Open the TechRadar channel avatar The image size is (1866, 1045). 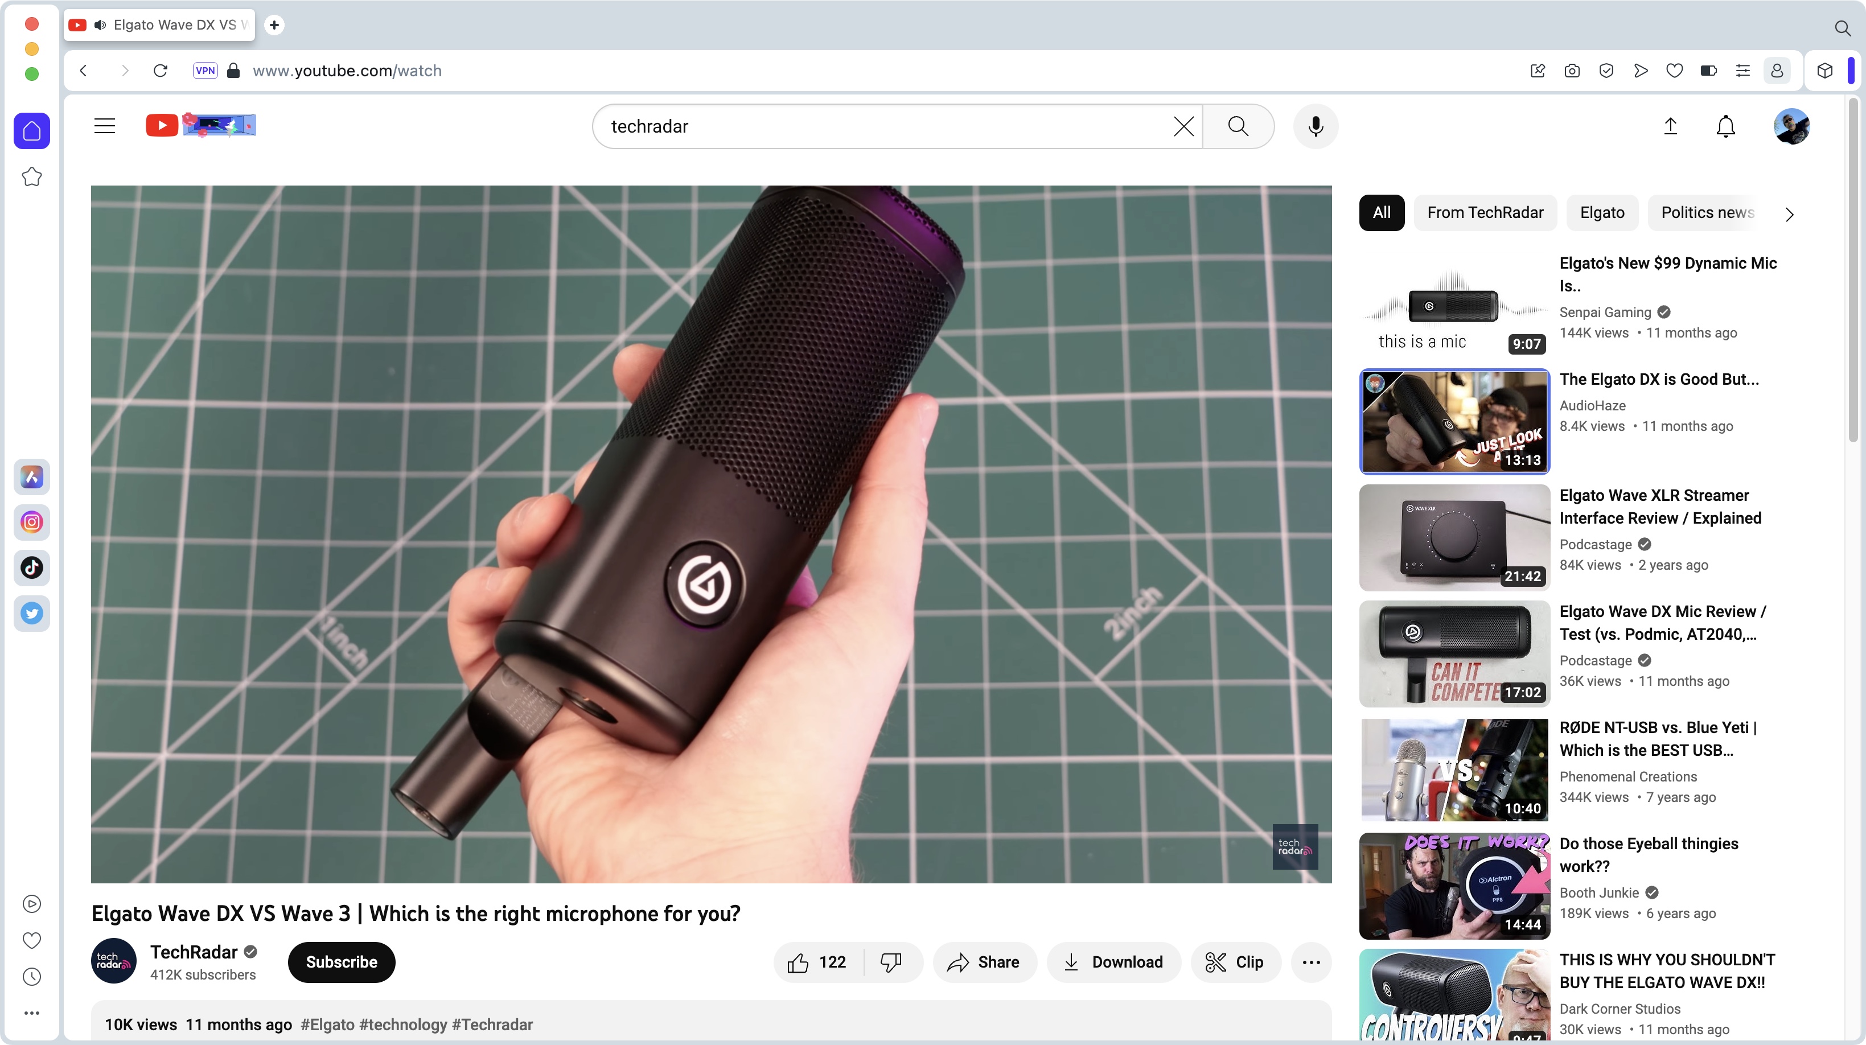pos(114,961)
